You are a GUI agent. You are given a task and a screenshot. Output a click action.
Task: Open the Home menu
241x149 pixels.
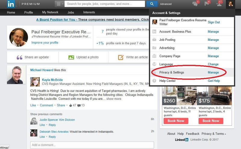[11, 12]
